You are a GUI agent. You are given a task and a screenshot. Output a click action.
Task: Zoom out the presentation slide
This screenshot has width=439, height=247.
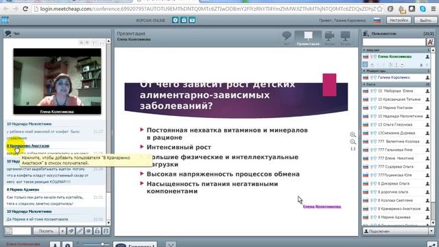coord(353,142)
